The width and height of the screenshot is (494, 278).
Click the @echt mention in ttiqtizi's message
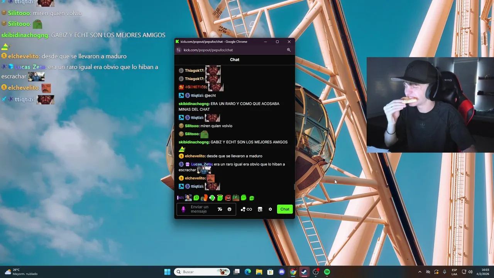pyautogui.click(x=210, y=95)
